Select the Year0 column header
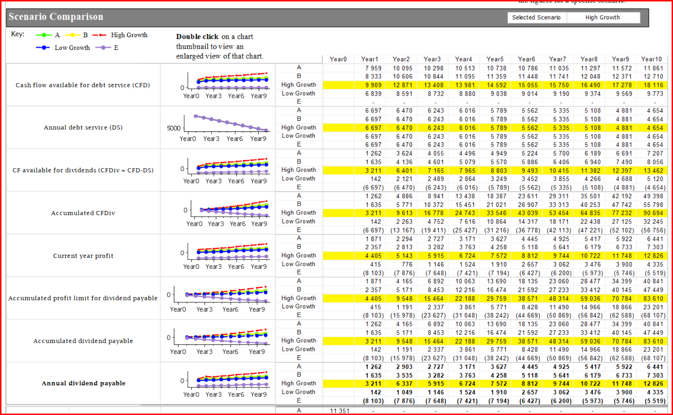Screen dimensions: 673x415 (338, 59)
